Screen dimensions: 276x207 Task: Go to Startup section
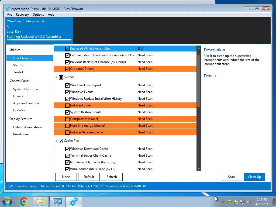pyautogui.click(x=18, y=65)
